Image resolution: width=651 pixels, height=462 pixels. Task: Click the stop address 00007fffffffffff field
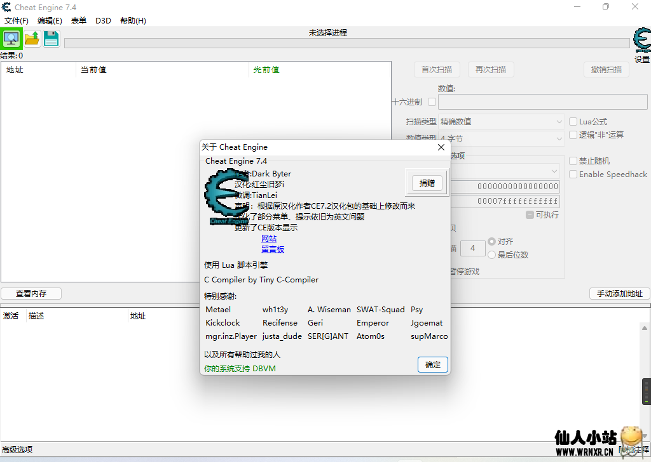505,201
